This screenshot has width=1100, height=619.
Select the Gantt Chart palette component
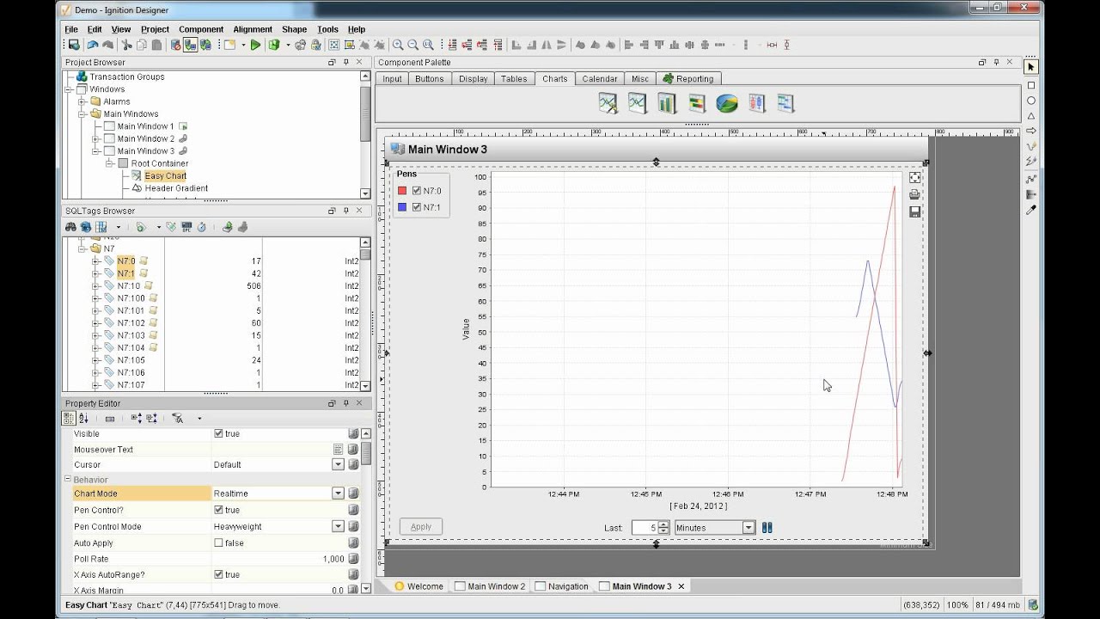[x=785, y=103]
